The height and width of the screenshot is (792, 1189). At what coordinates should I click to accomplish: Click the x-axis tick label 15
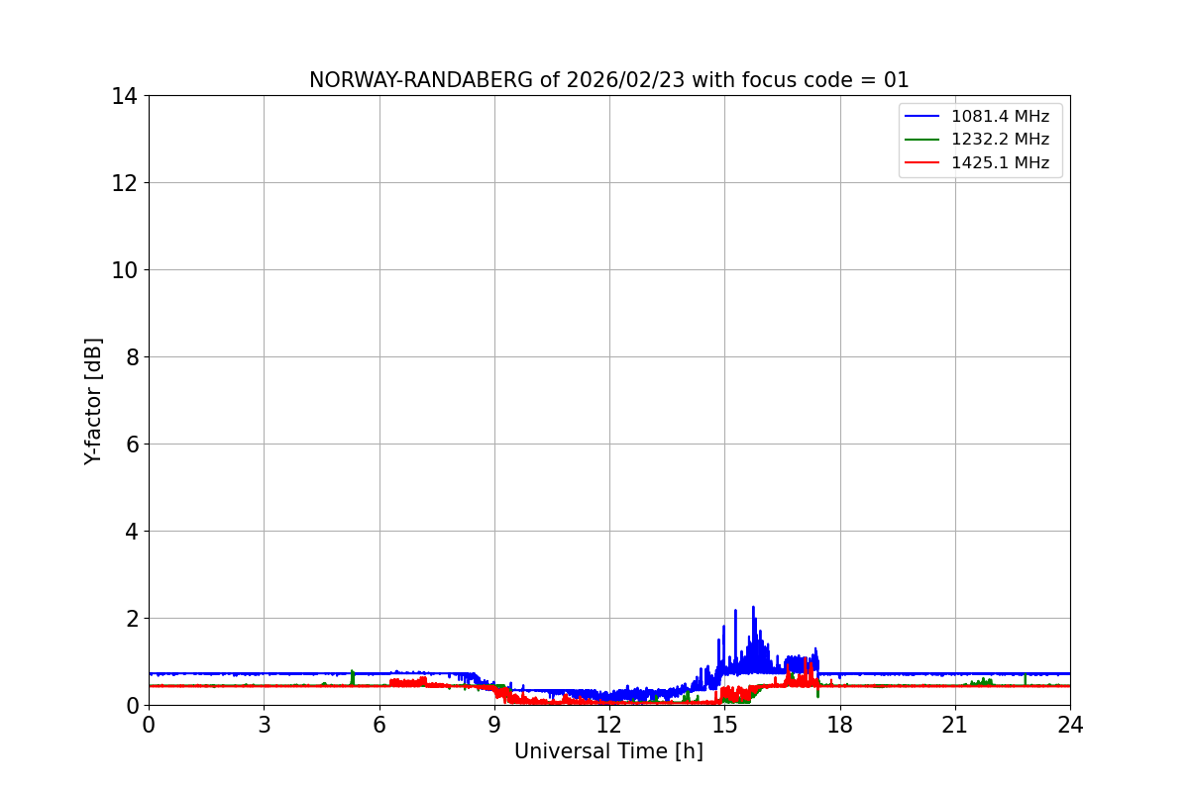point(724,725)
